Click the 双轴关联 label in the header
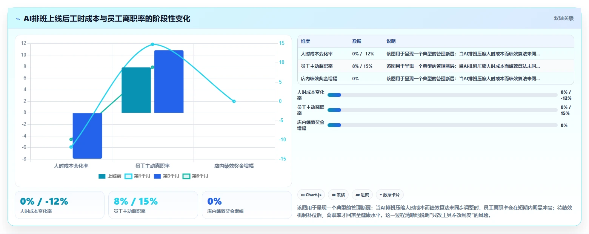589x234 pixels. click(x=563, y=18)
